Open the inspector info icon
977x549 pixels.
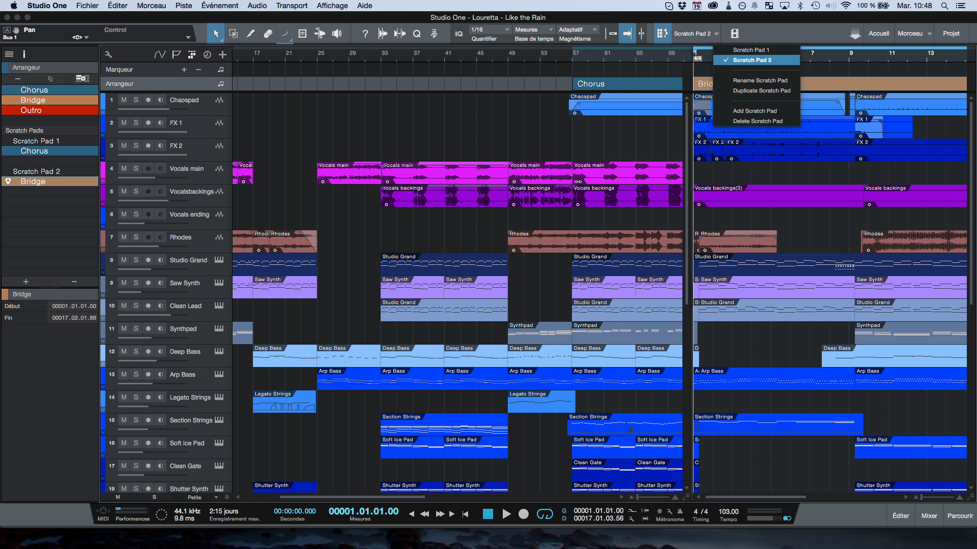click(x=24, y=54)
